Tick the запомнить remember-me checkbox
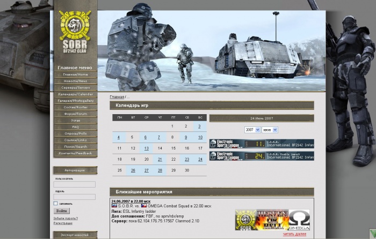 coord(55,203)
